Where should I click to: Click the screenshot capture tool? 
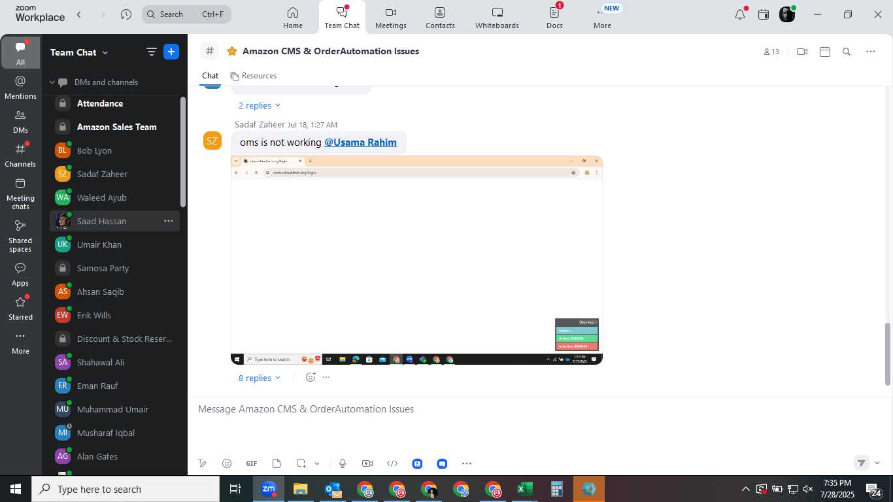(x=301, y=463)
